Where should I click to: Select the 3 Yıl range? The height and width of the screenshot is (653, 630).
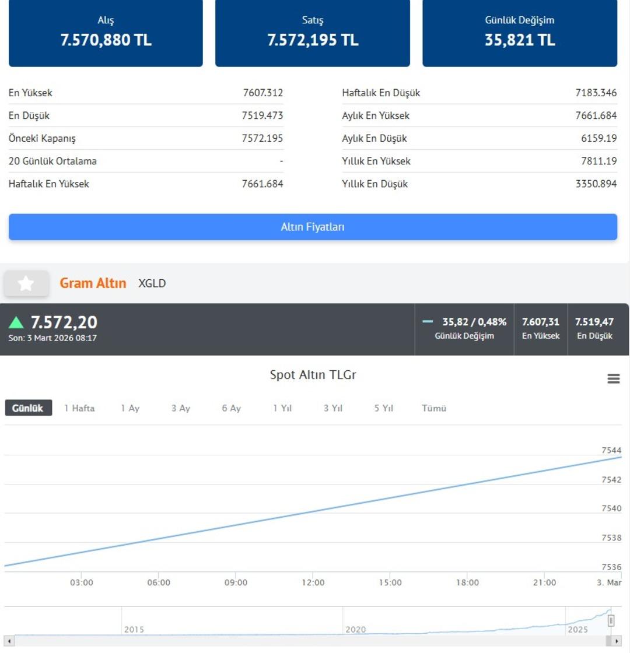tap(333, 408)
